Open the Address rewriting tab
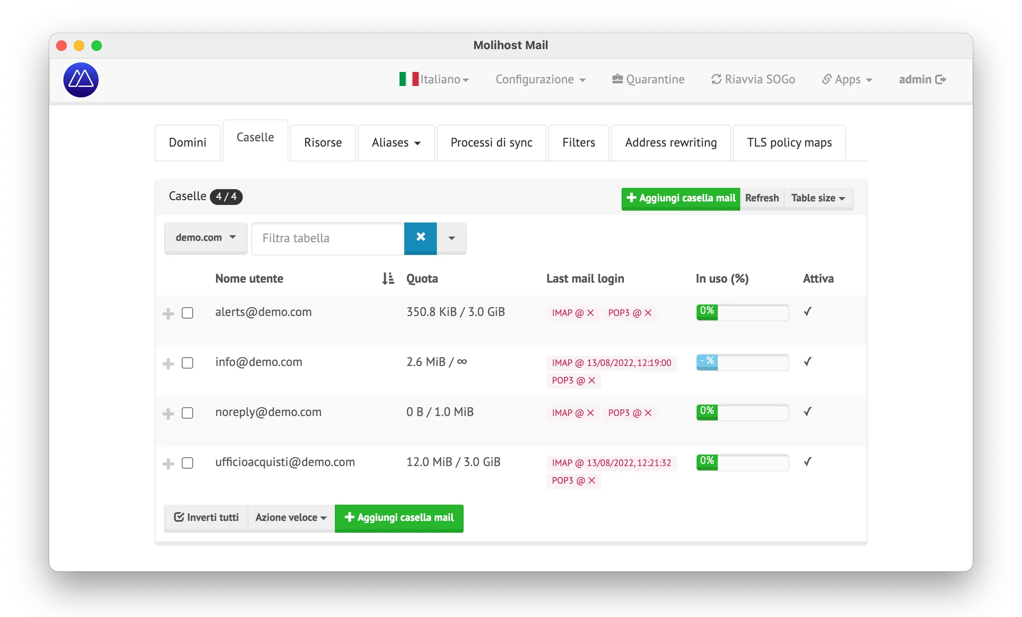Screen dimensions: 1022x617 pyautogui.click(x=671, y=143)
